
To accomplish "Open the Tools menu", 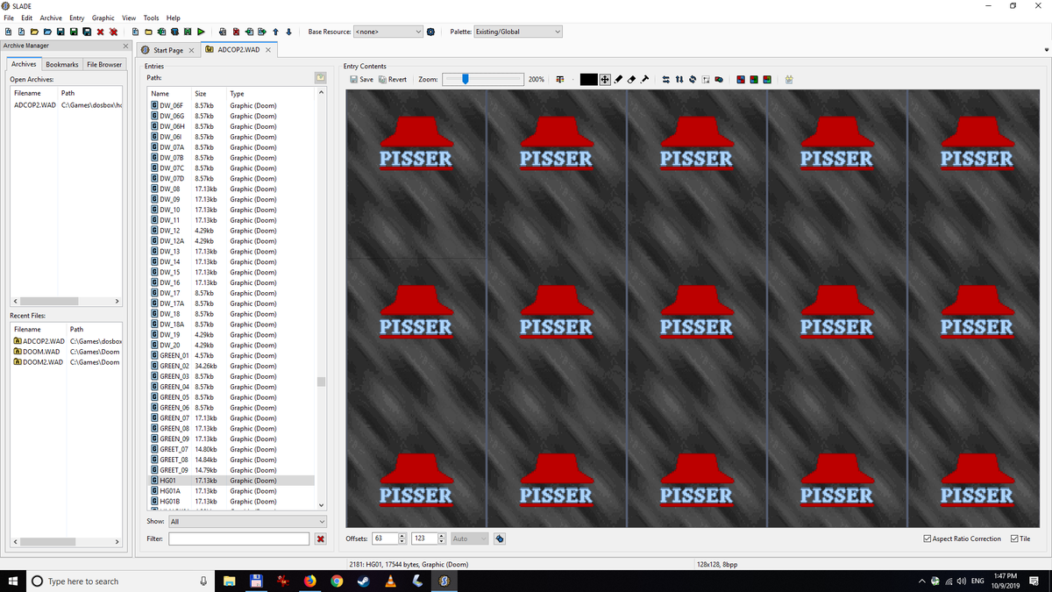I will (x=152, y=18).
